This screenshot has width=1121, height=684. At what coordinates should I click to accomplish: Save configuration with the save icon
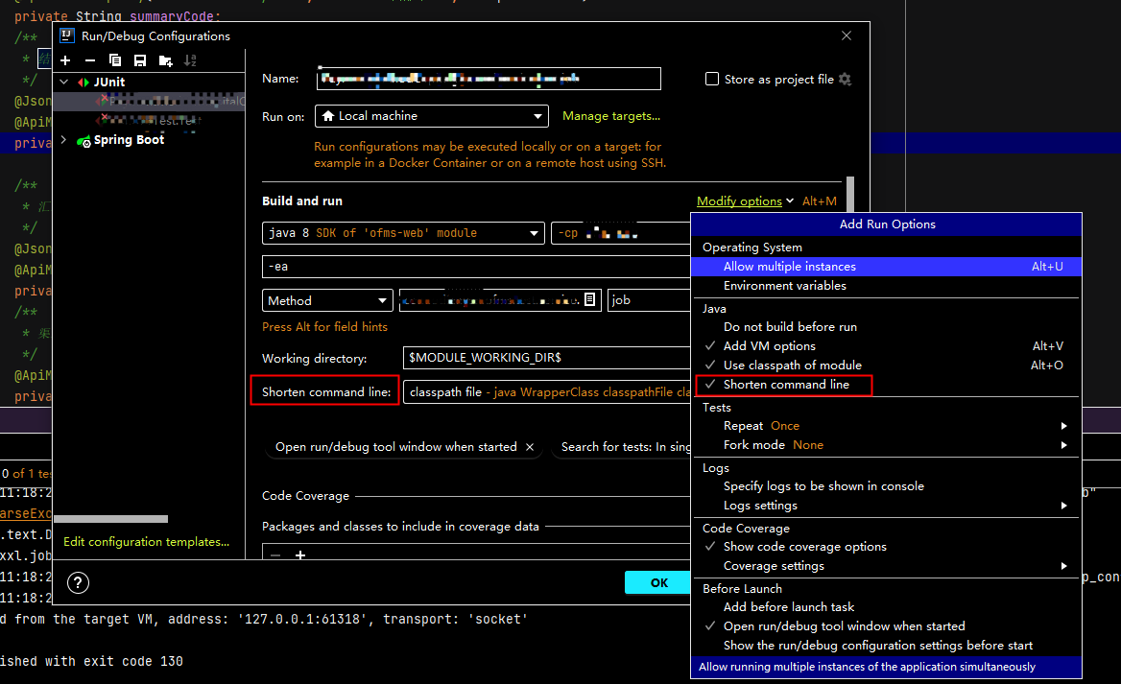(x=139, y=59)
